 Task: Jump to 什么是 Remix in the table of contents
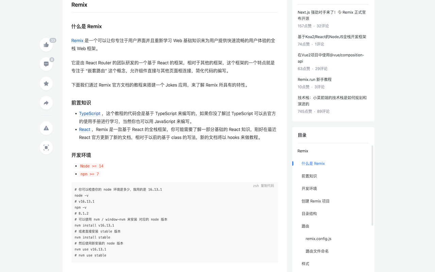point(313,163)
